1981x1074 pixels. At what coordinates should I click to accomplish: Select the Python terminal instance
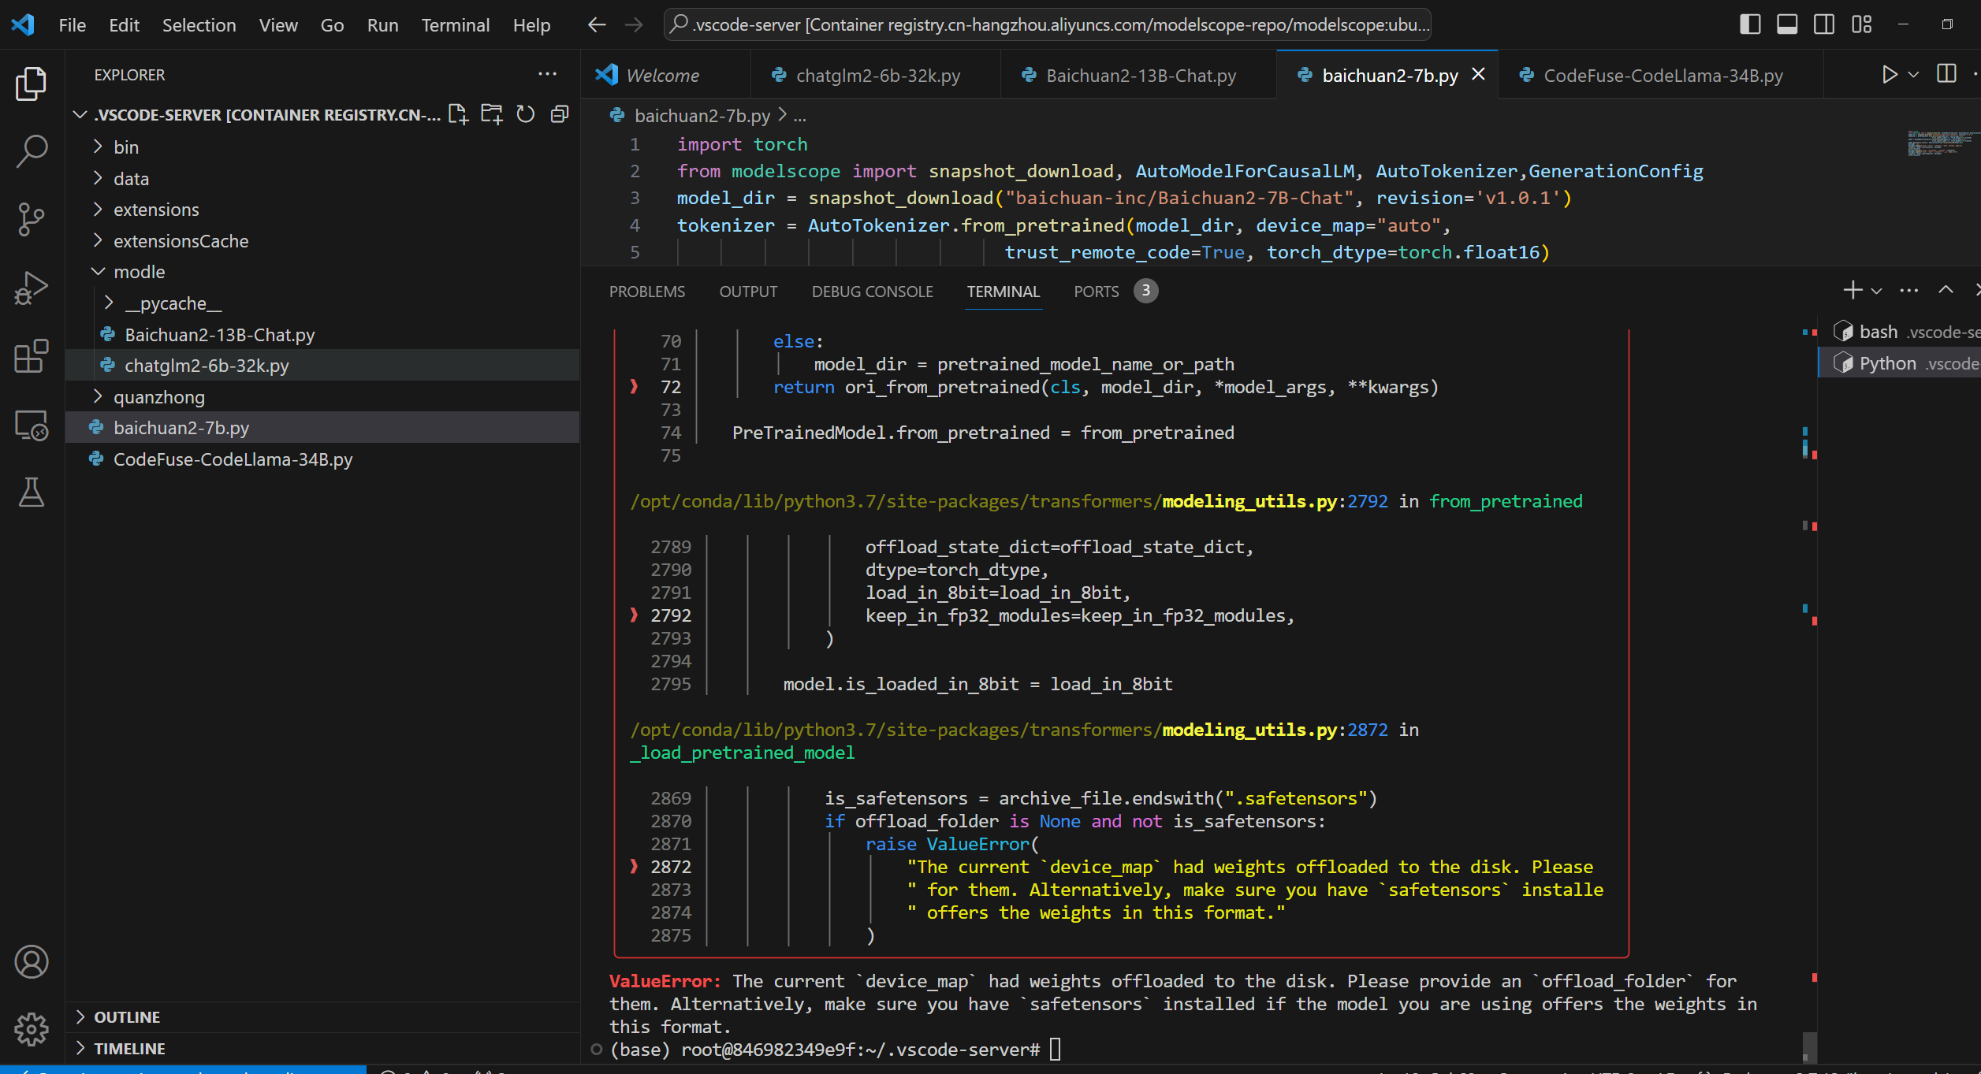[1900, 363]
